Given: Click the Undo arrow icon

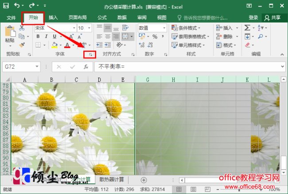Looking at the screenshot, I should [x=17, y=6].
